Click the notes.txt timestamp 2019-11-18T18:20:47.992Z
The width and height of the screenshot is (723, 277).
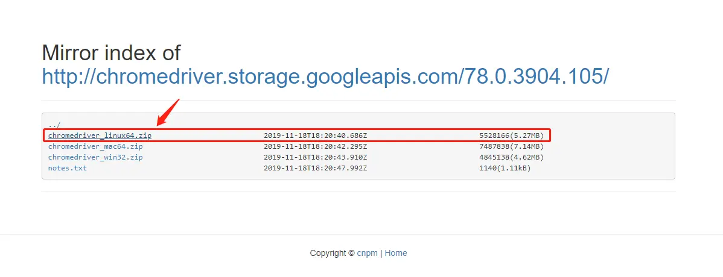click(315, 168)
